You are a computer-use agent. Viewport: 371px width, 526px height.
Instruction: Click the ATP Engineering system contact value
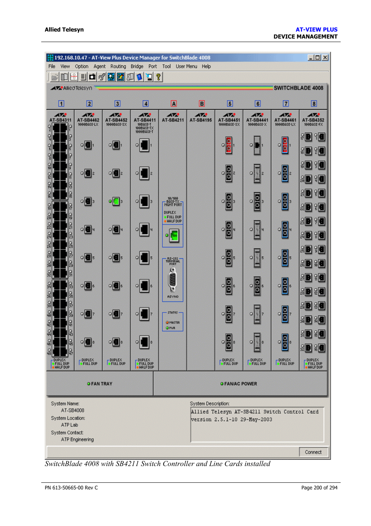click(77, 439)
